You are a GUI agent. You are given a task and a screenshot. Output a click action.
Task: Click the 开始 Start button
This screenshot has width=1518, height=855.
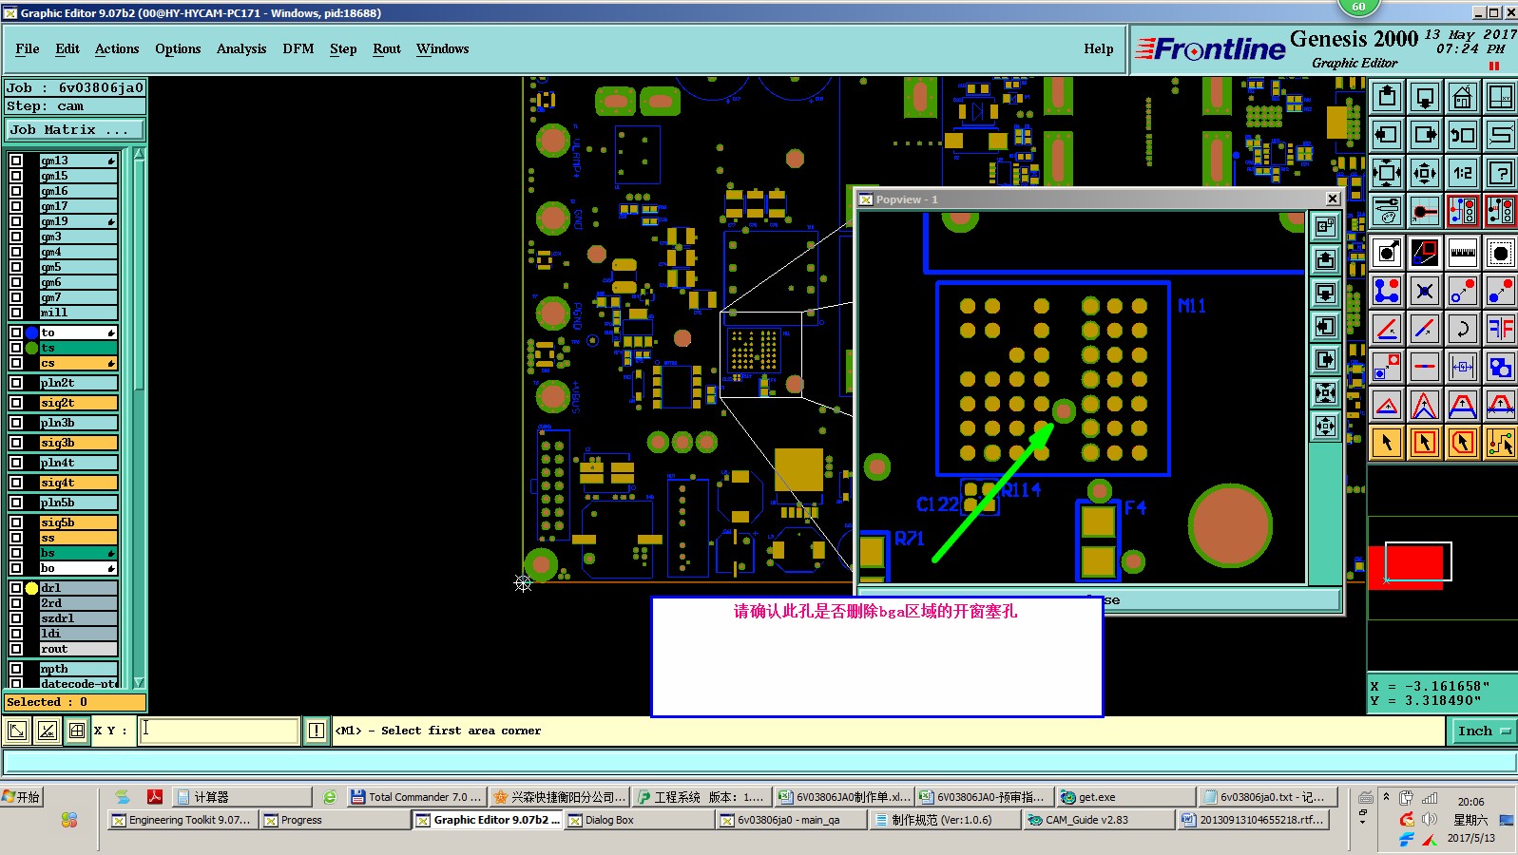[x=22, y=797]
